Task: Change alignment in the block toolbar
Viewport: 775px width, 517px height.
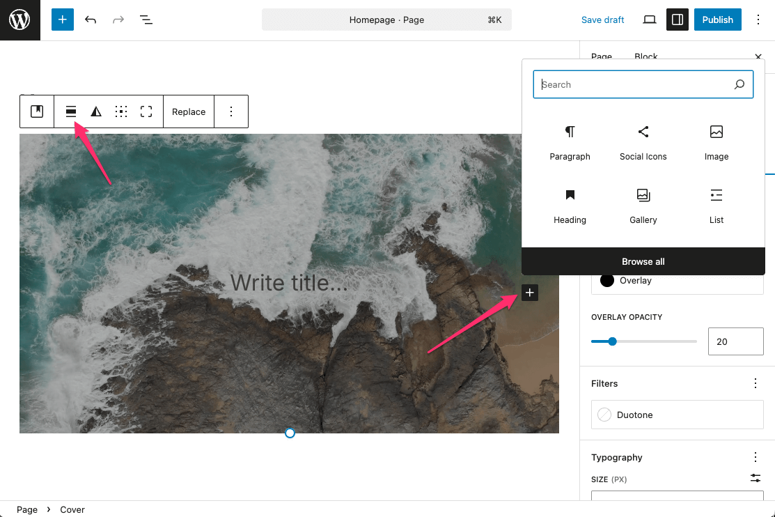Action: point(71,111)
